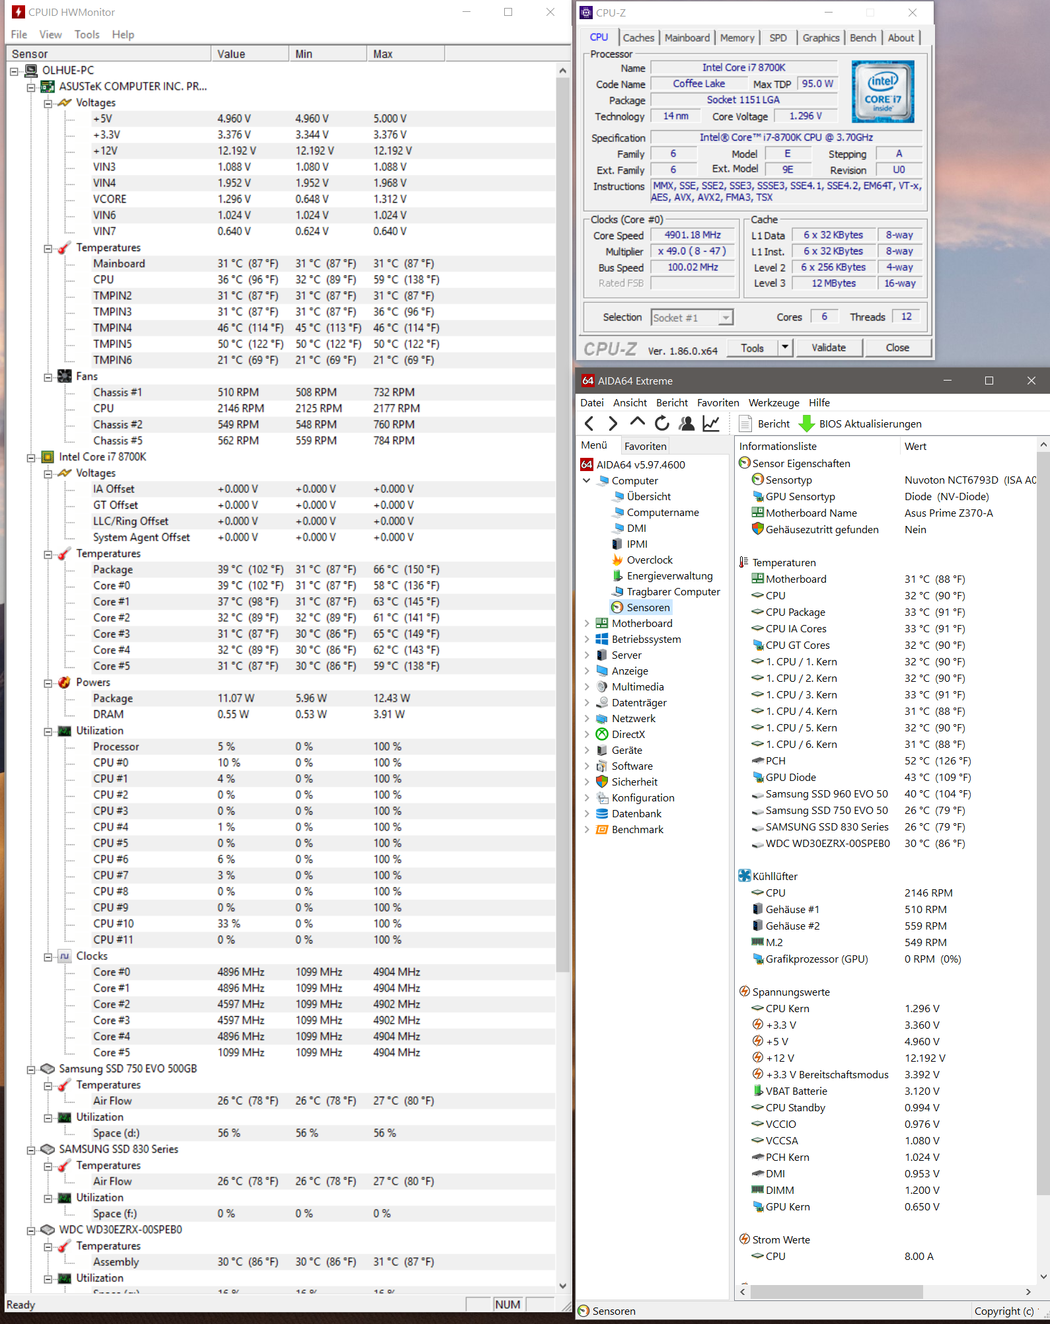
Task: Click the AIDA64 user profile icon
Action: coord(687,423)
